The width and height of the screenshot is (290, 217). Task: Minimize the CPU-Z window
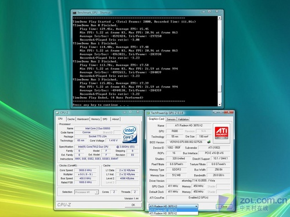[125, 112]
